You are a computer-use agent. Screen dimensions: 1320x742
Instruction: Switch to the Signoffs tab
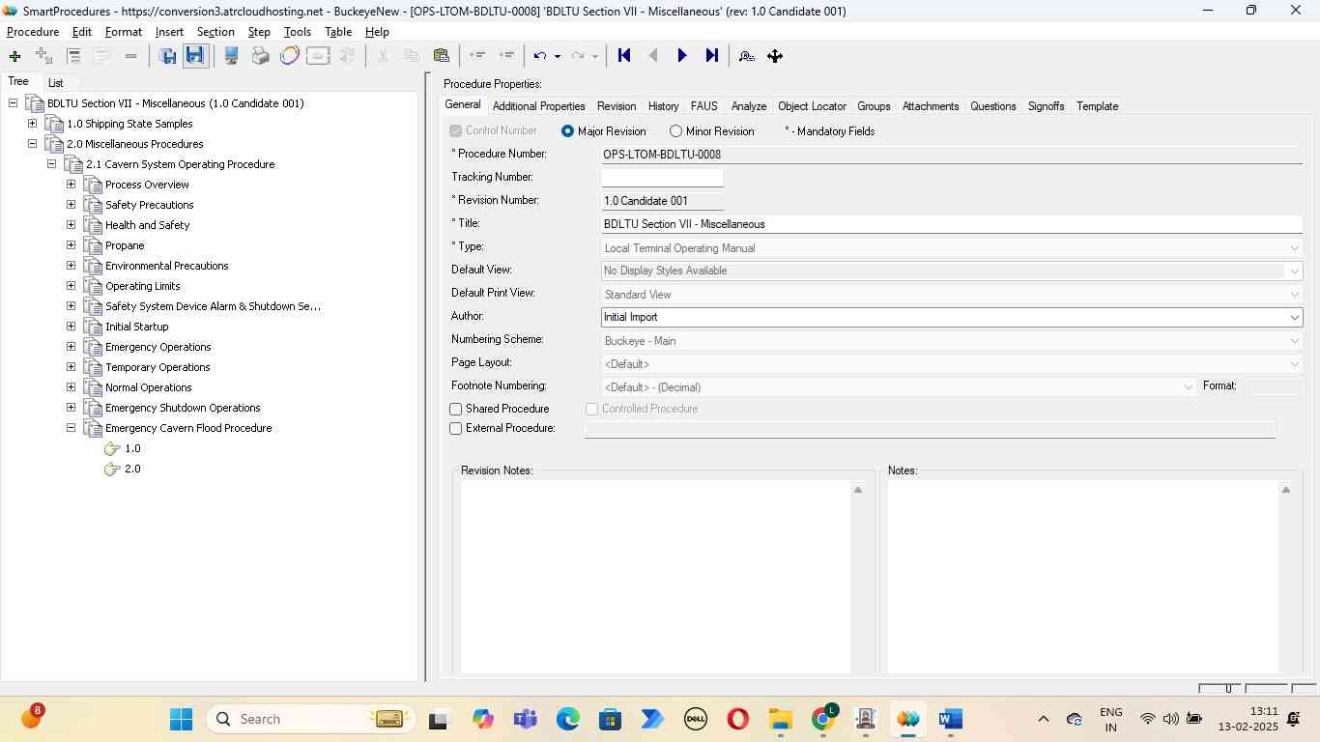click(x=1046, y=106)
